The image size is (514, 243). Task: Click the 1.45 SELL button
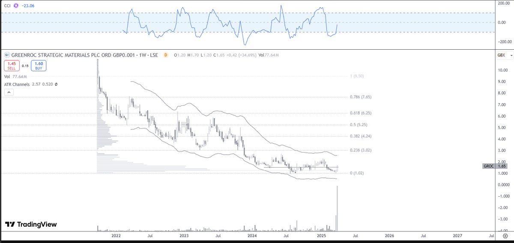11,66
